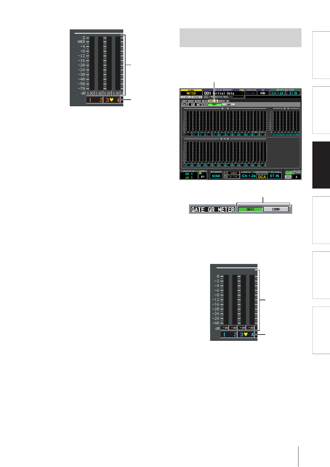
Task: Click the DIRECT RECALL button
Action: tap(288, 172)
